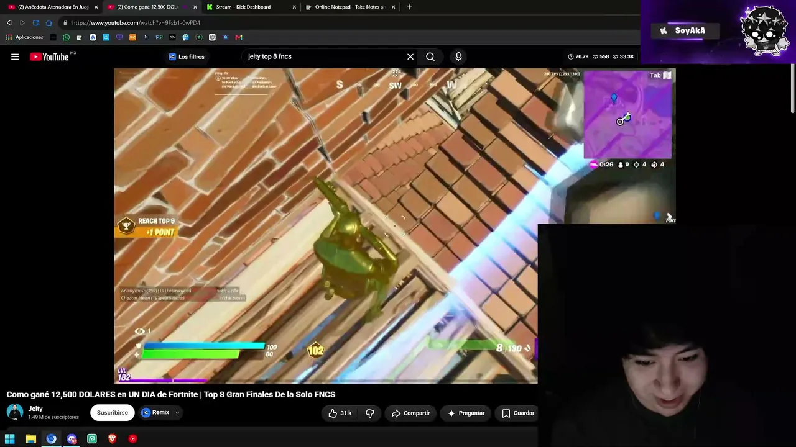This screenshot has width=796, height=447.
Task: Open the WhatsApp bookmark
Action: click(67, 37)
